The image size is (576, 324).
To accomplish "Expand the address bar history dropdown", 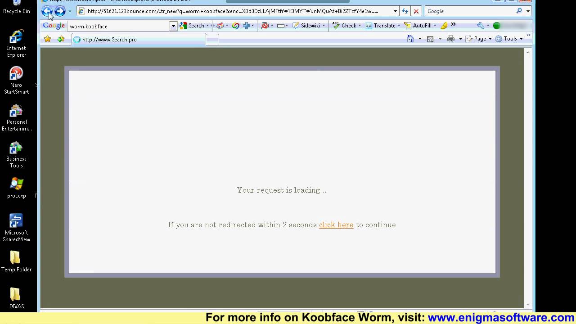I will pos(395,11).
